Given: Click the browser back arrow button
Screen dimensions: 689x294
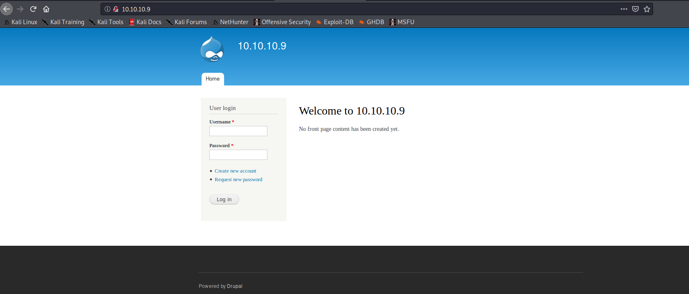Looking at the screenshot, I should point(7,9).
